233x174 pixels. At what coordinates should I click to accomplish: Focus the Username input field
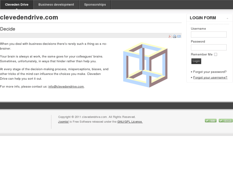point(209,34)
